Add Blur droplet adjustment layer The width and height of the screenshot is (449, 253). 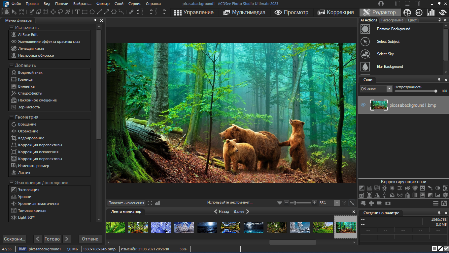click(385, 195)
